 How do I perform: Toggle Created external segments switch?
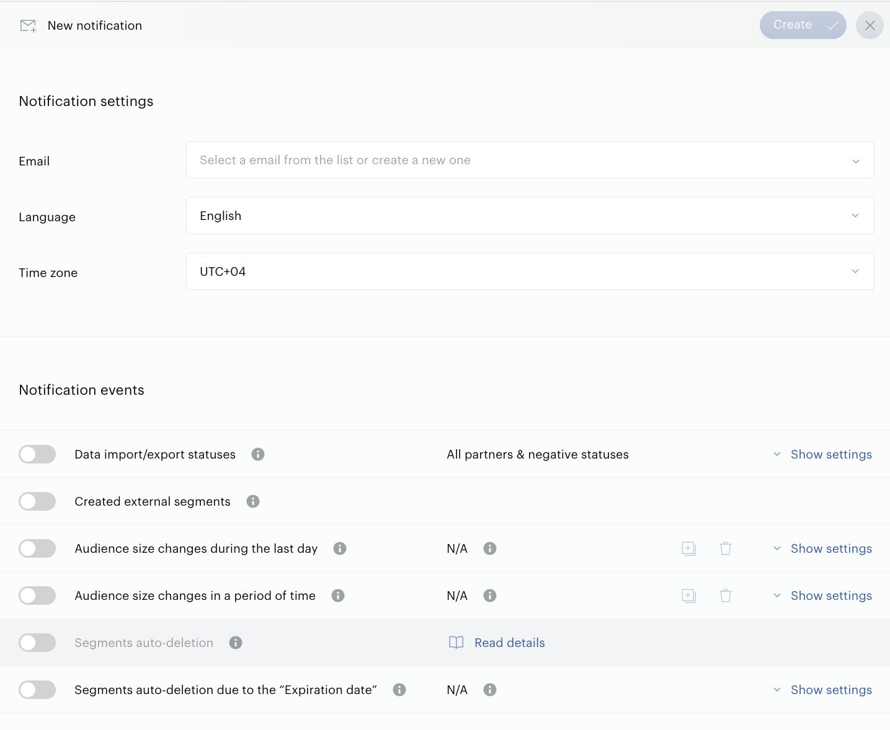tap(37, 501)
